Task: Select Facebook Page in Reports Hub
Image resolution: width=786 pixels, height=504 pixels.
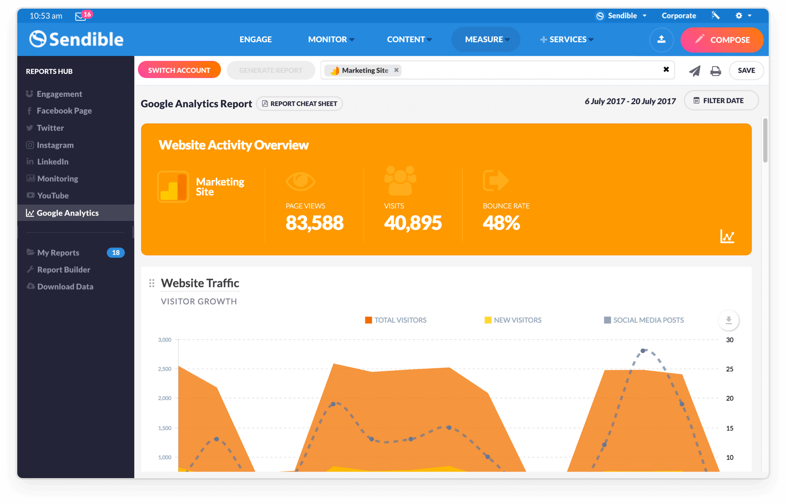Action: coord(64,111)
